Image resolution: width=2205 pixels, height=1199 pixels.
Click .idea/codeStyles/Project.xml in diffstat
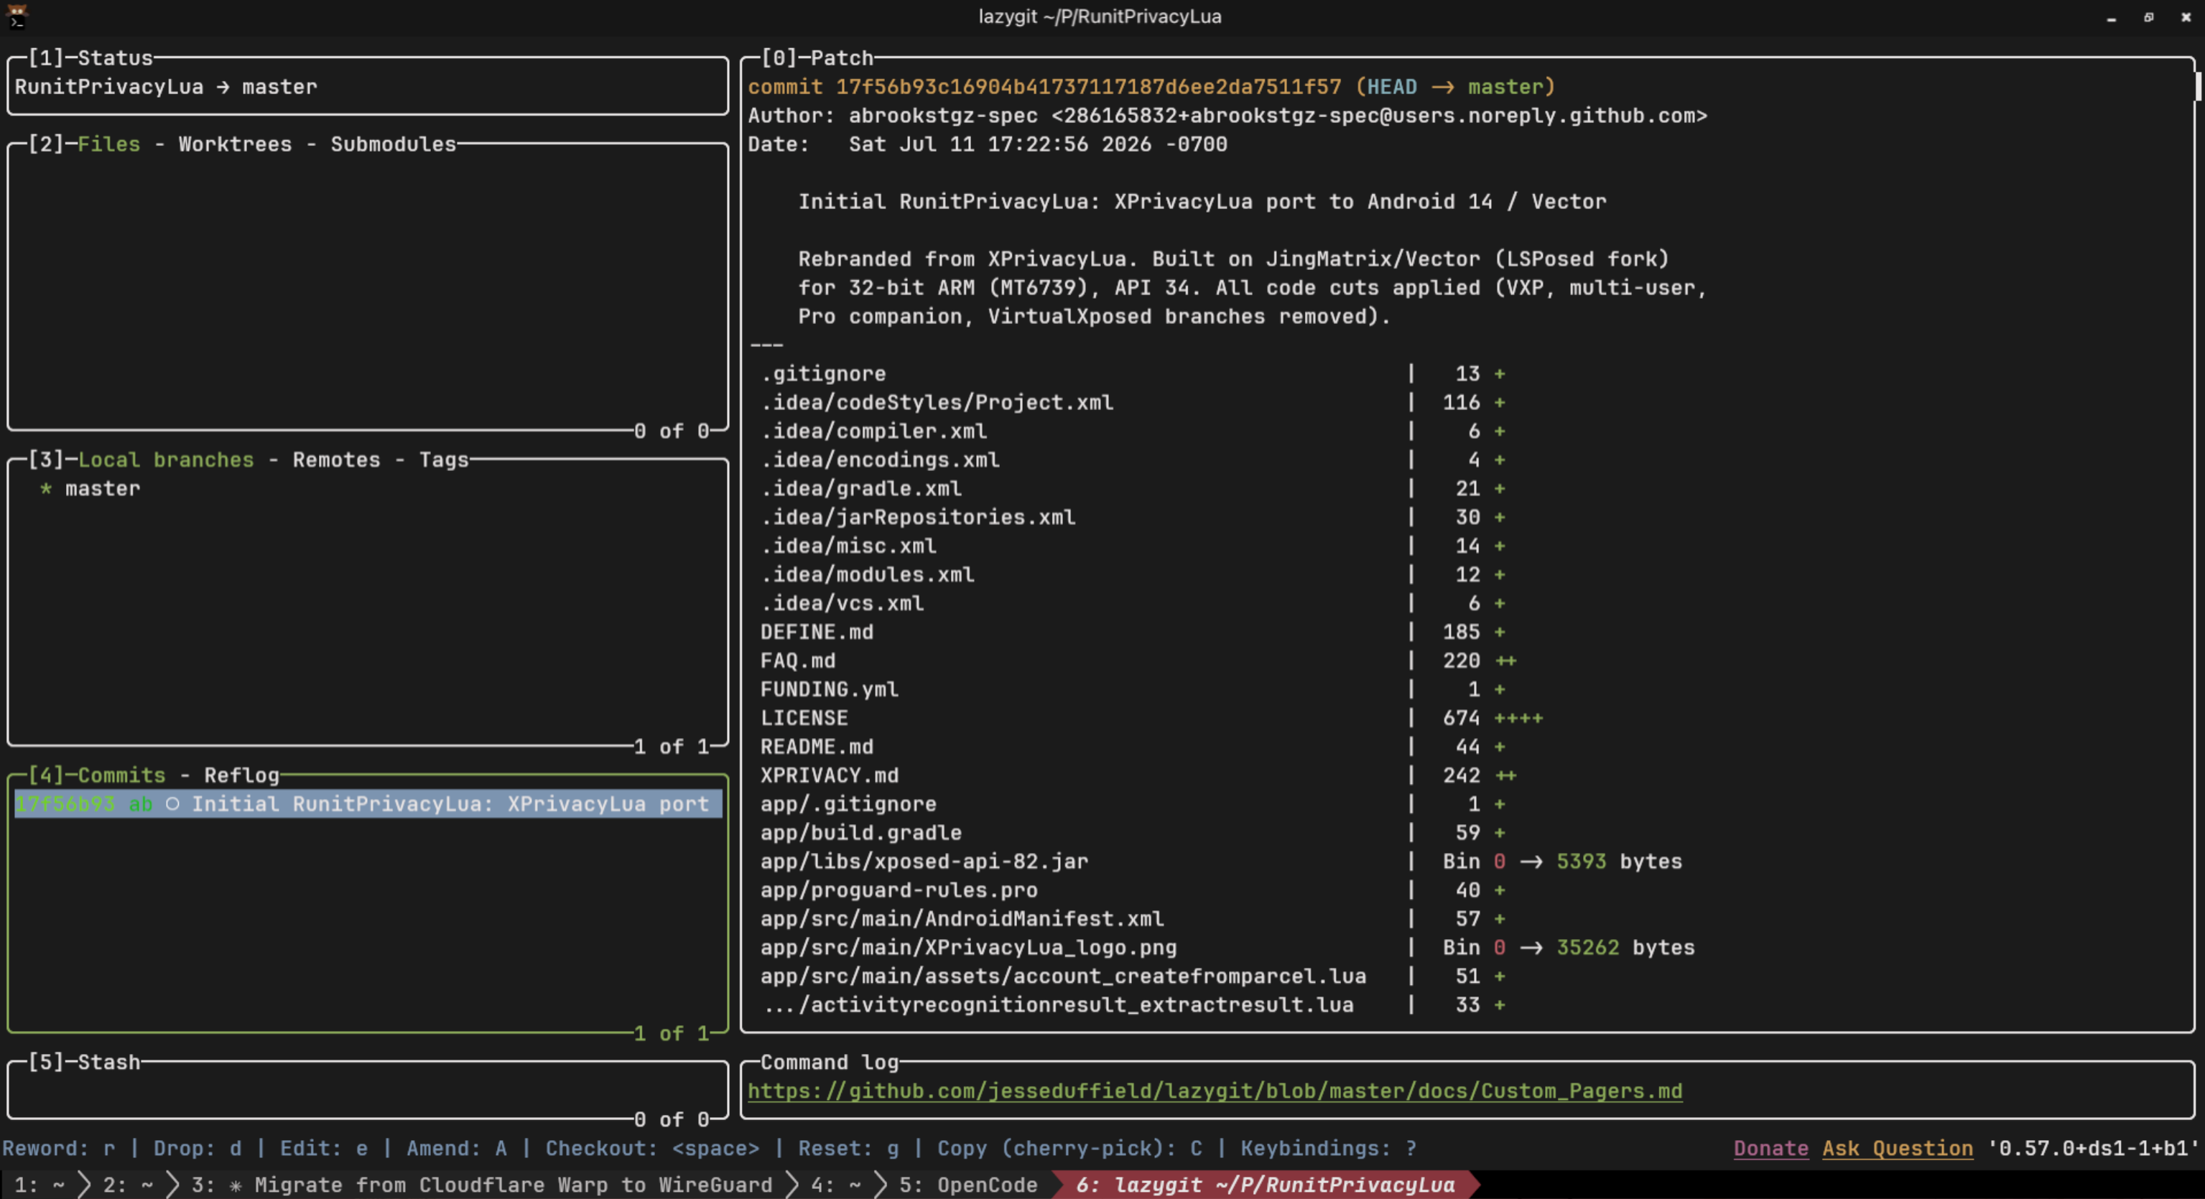(x=937, y=402)
